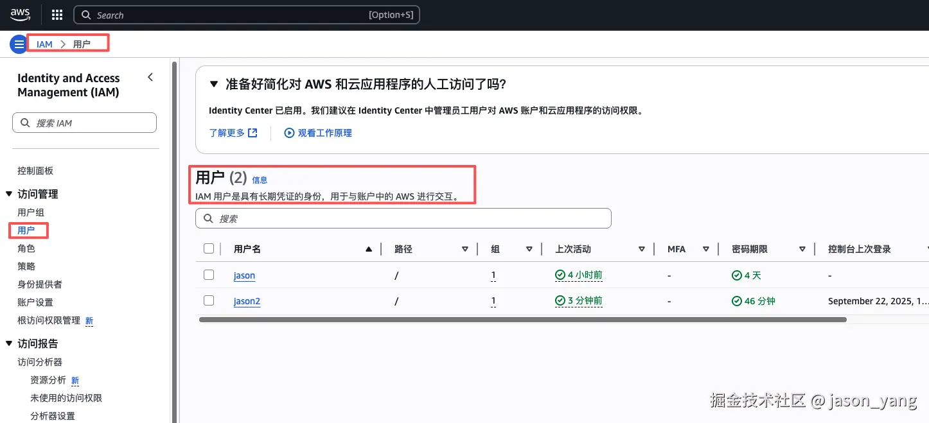Sort by 用户名 using the ascending arrow
The height and width of the screenshot is (423, 929).
point(369,249)
